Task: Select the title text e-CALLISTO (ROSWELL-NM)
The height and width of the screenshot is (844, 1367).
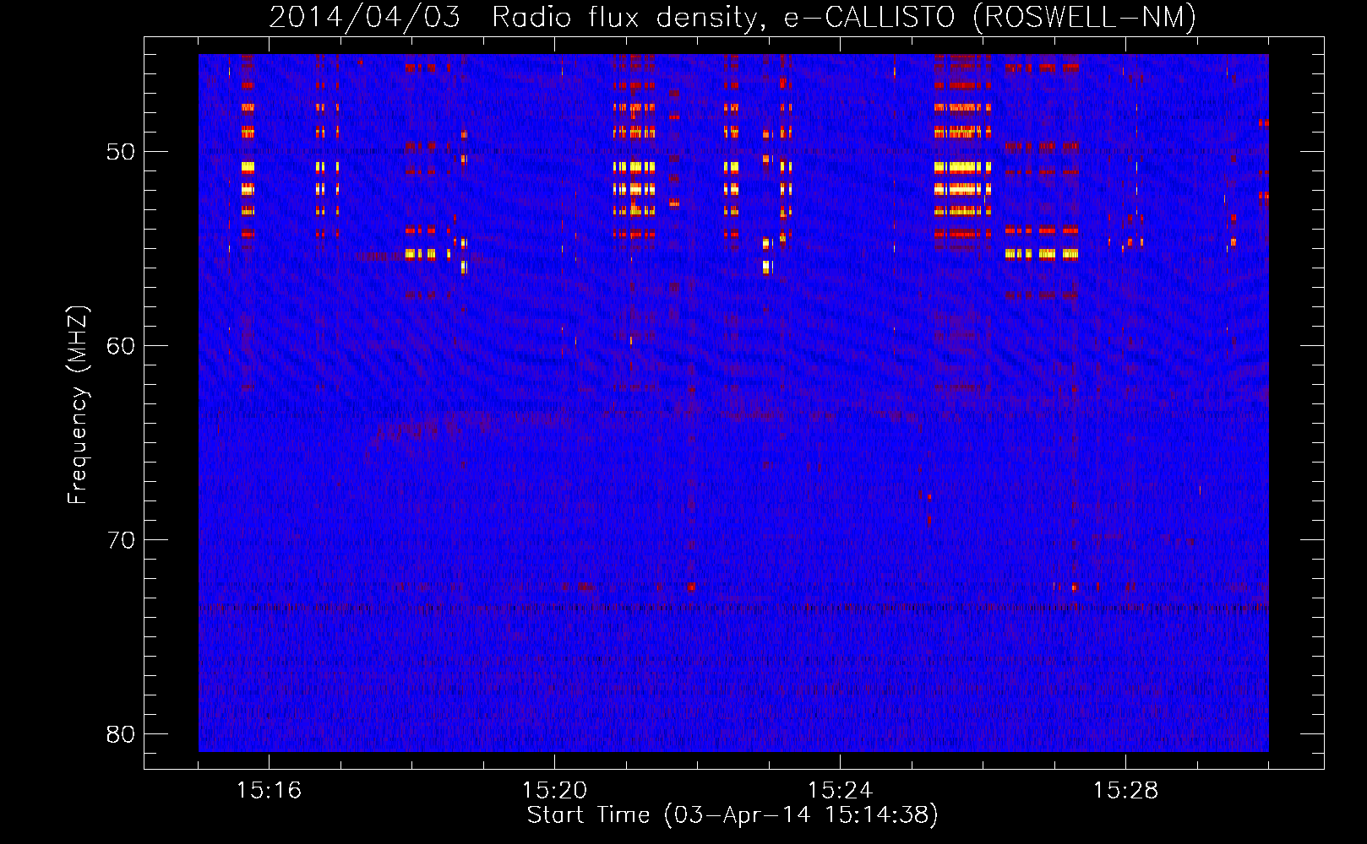Action: (x=990, y=18)
